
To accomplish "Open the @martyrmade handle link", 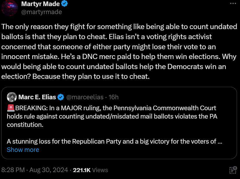I will pos(42,12).
